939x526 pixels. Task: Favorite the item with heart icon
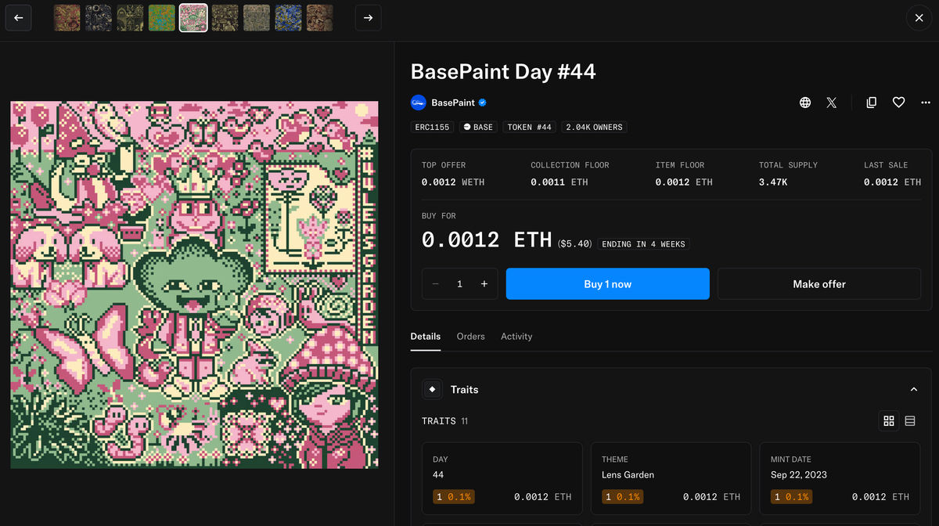click(899, 103)
